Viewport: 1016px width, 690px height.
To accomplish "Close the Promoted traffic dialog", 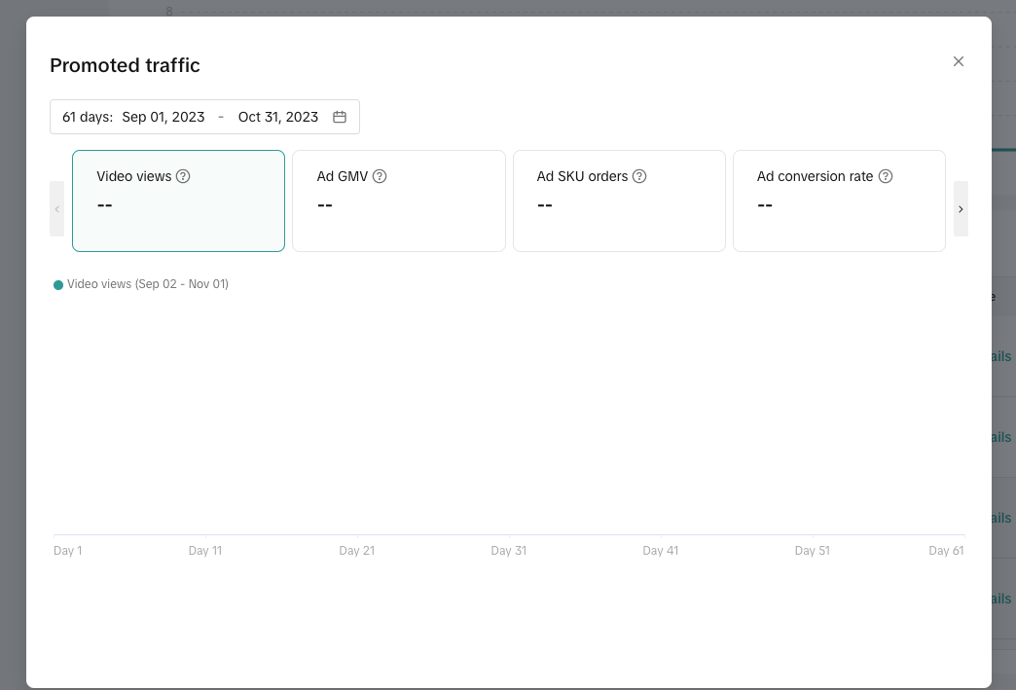I will pyautogui.click(x=958, y=61).
